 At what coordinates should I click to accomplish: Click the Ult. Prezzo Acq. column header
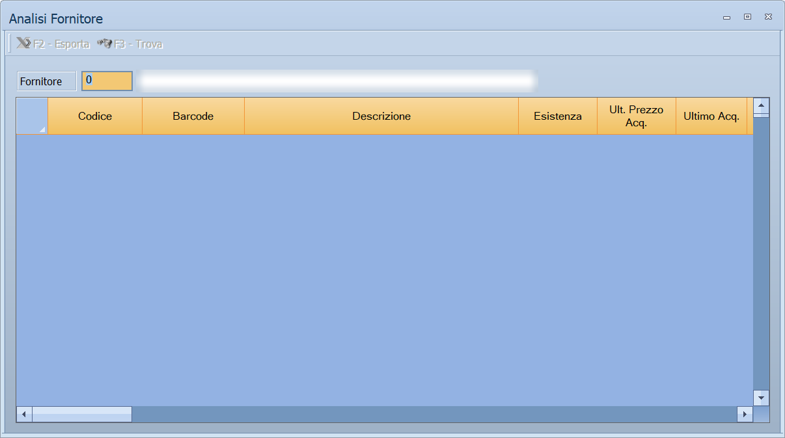637,116
